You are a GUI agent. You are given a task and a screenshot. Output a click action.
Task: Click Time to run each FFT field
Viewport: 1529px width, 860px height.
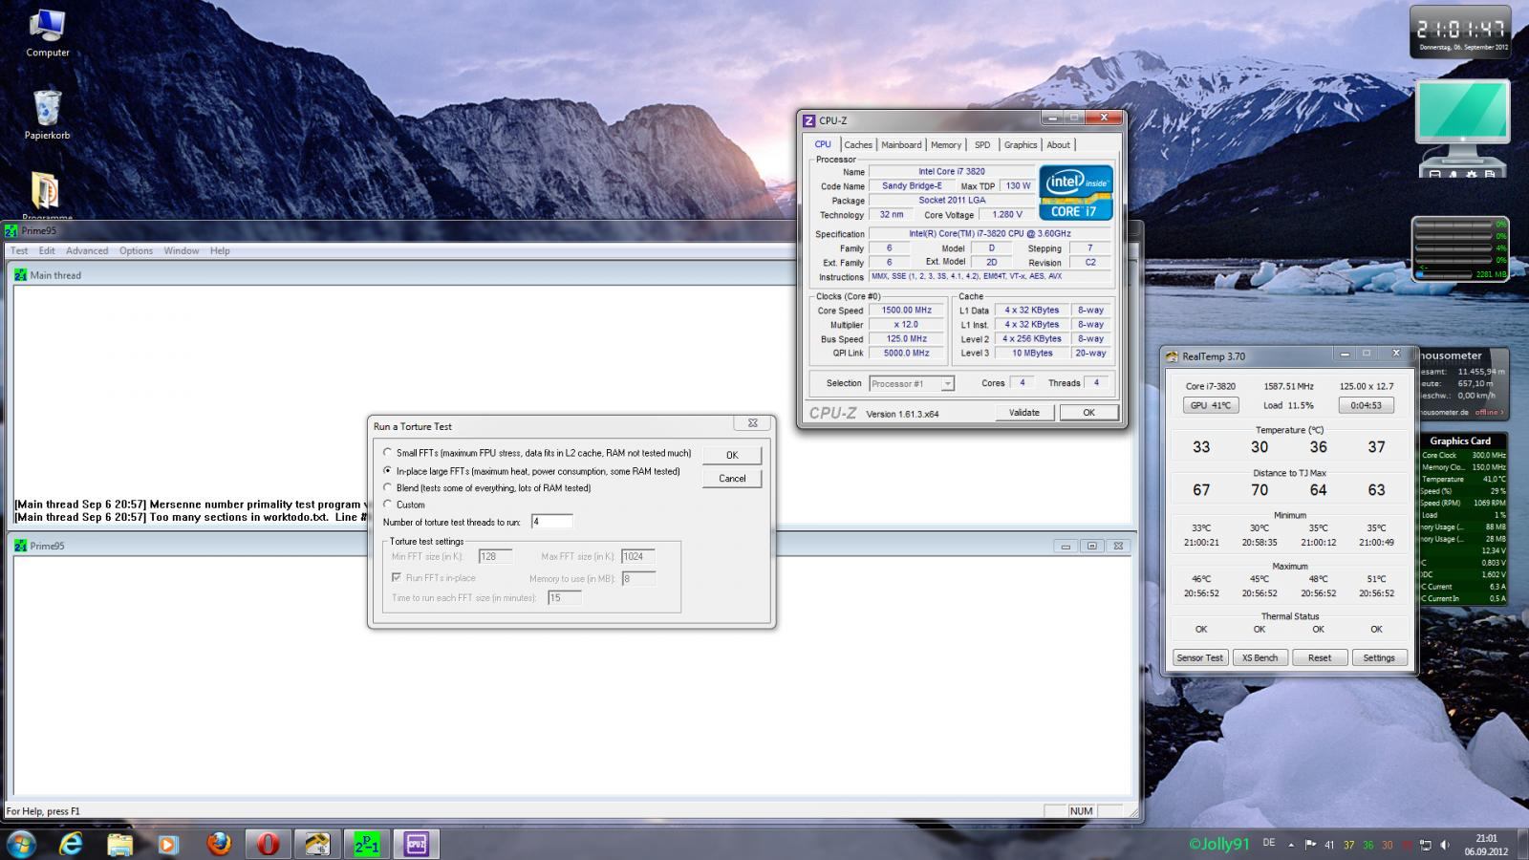[564, 598]
